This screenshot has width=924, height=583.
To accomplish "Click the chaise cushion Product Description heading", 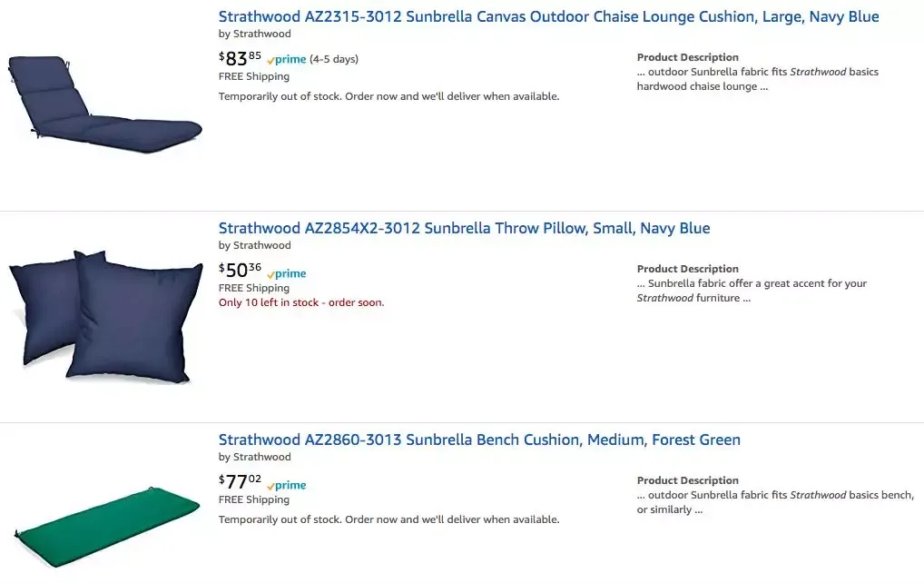I will pyautogui.click(x=688, y=57).
